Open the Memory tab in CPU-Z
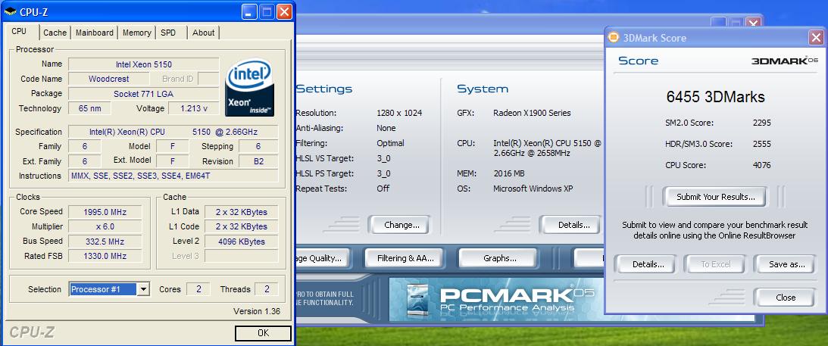Screen dimensions: 828x346 click(137, 33)
